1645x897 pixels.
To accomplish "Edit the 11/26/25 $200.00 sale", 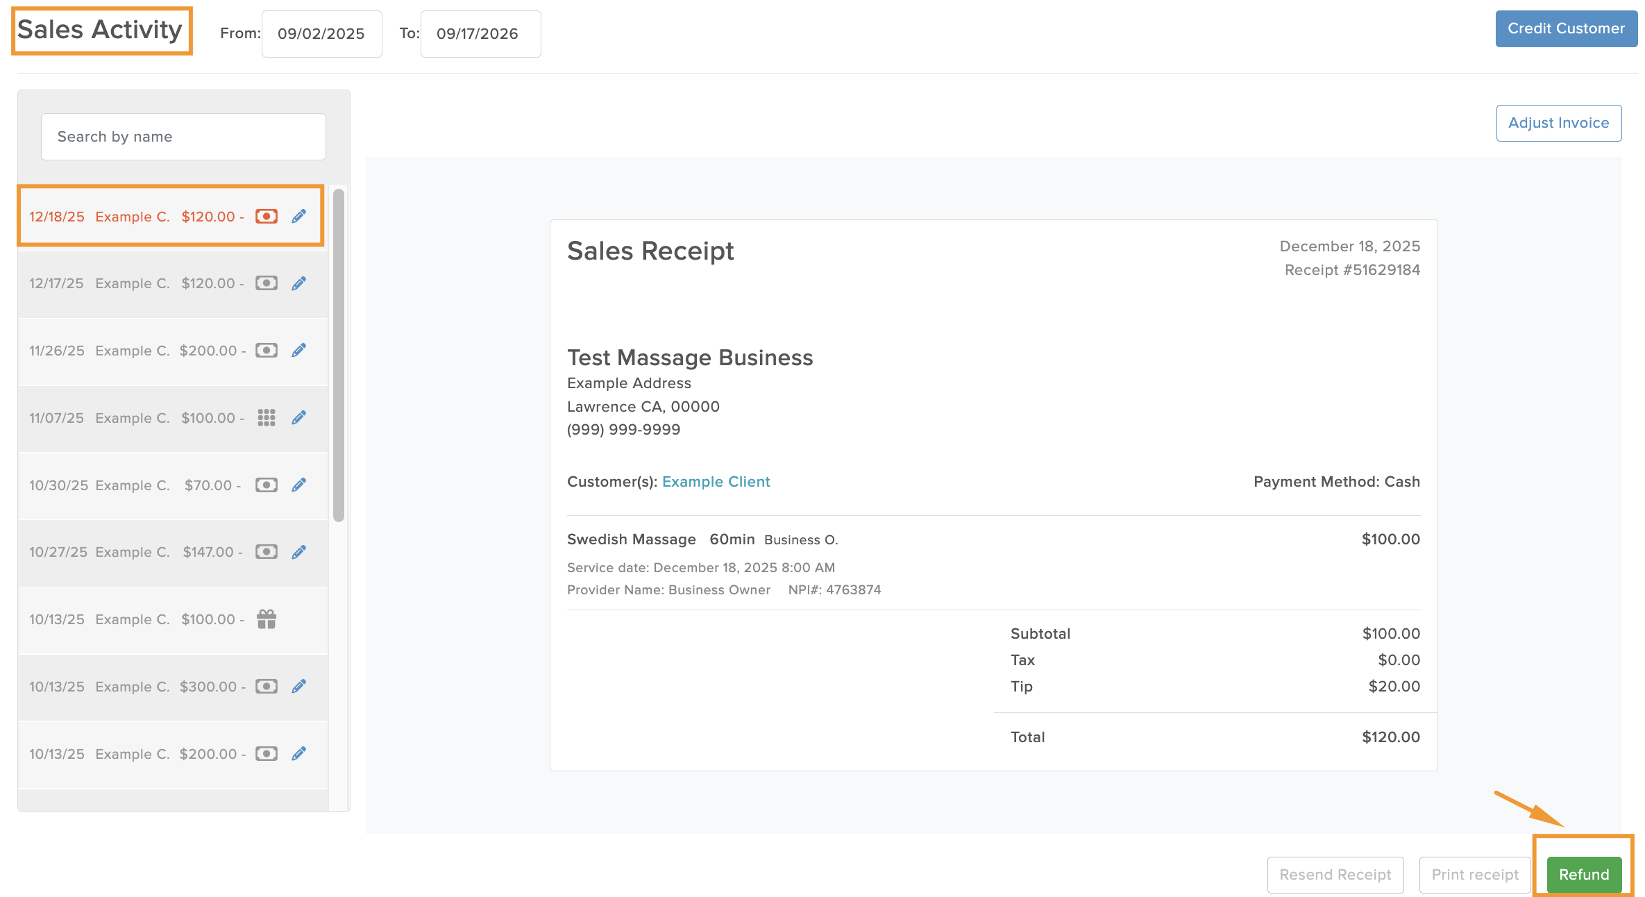I will (298, 351).
